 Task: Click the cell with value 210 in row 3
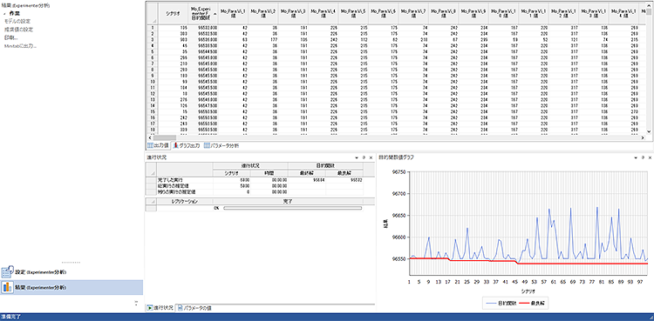click(413, 39)
